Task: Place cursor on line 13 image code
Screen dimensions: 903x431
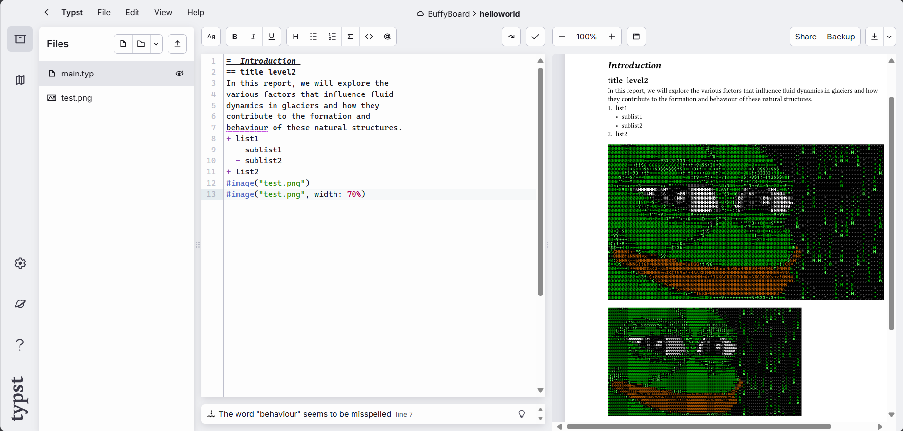Action: point(295,194)
